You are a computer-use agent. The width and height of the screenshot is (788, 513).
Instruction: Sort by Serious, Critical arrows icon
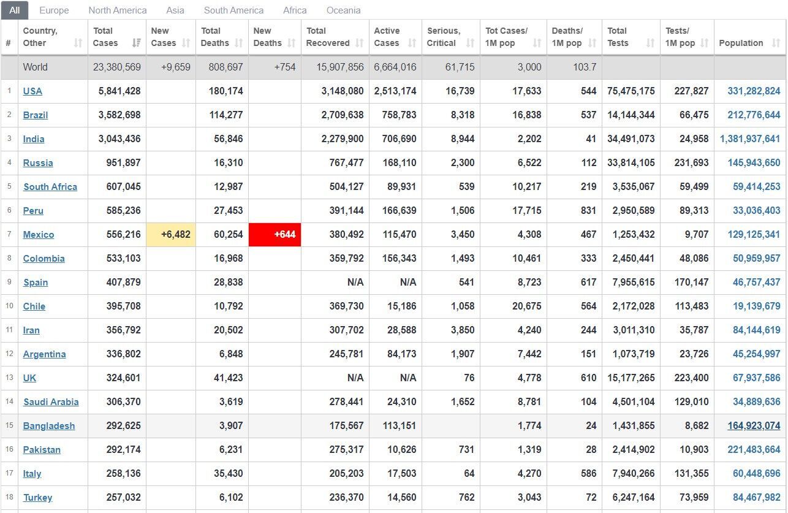click(470, 43)
